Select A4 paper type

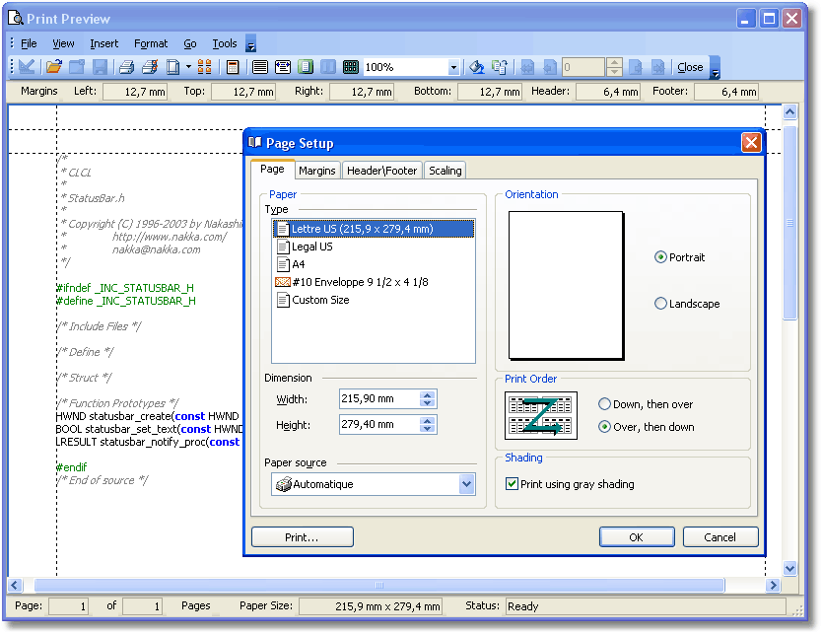[374, 264]
